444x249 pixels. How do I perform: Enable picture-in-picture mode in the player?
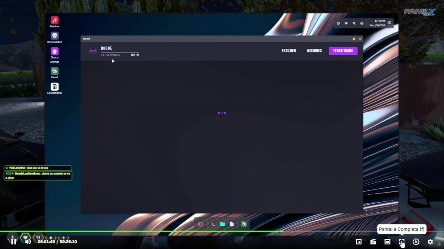[359, 242]
